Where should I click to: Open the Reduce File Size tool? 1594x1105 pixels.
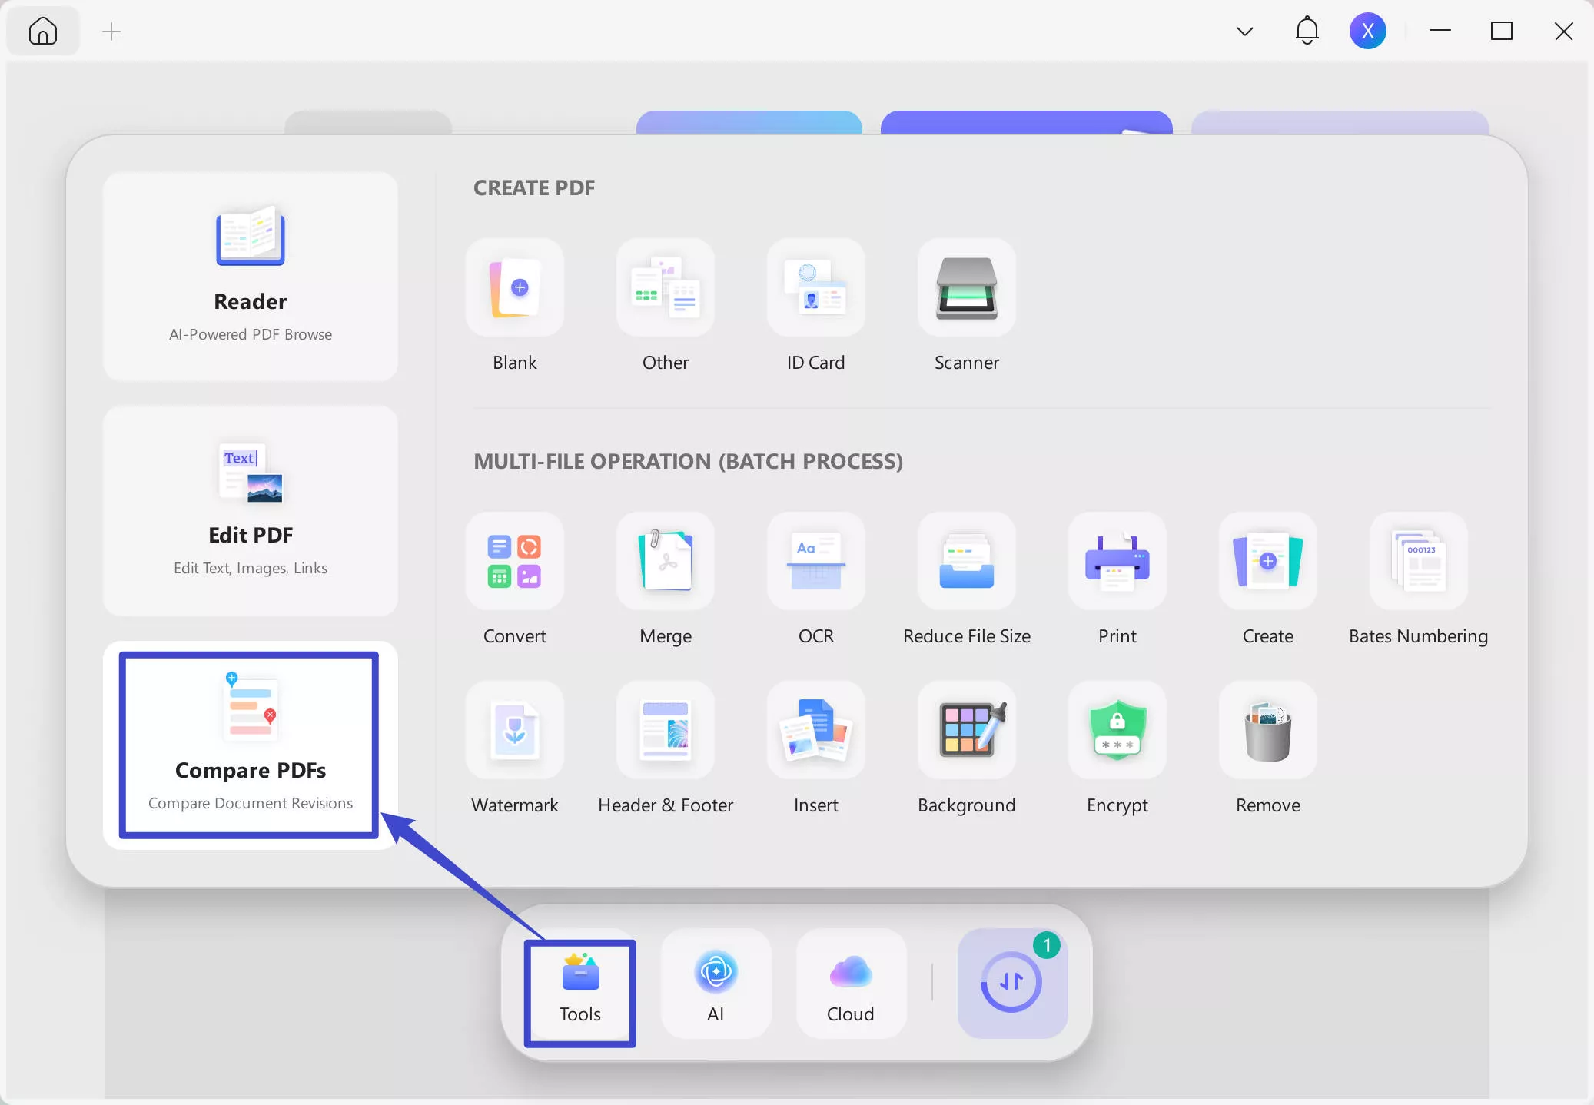pos(965,561)
